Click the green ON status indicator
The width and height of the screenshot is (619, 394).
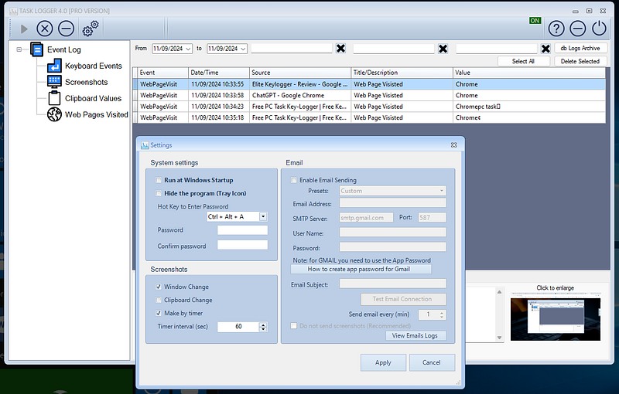click(535, 21)
